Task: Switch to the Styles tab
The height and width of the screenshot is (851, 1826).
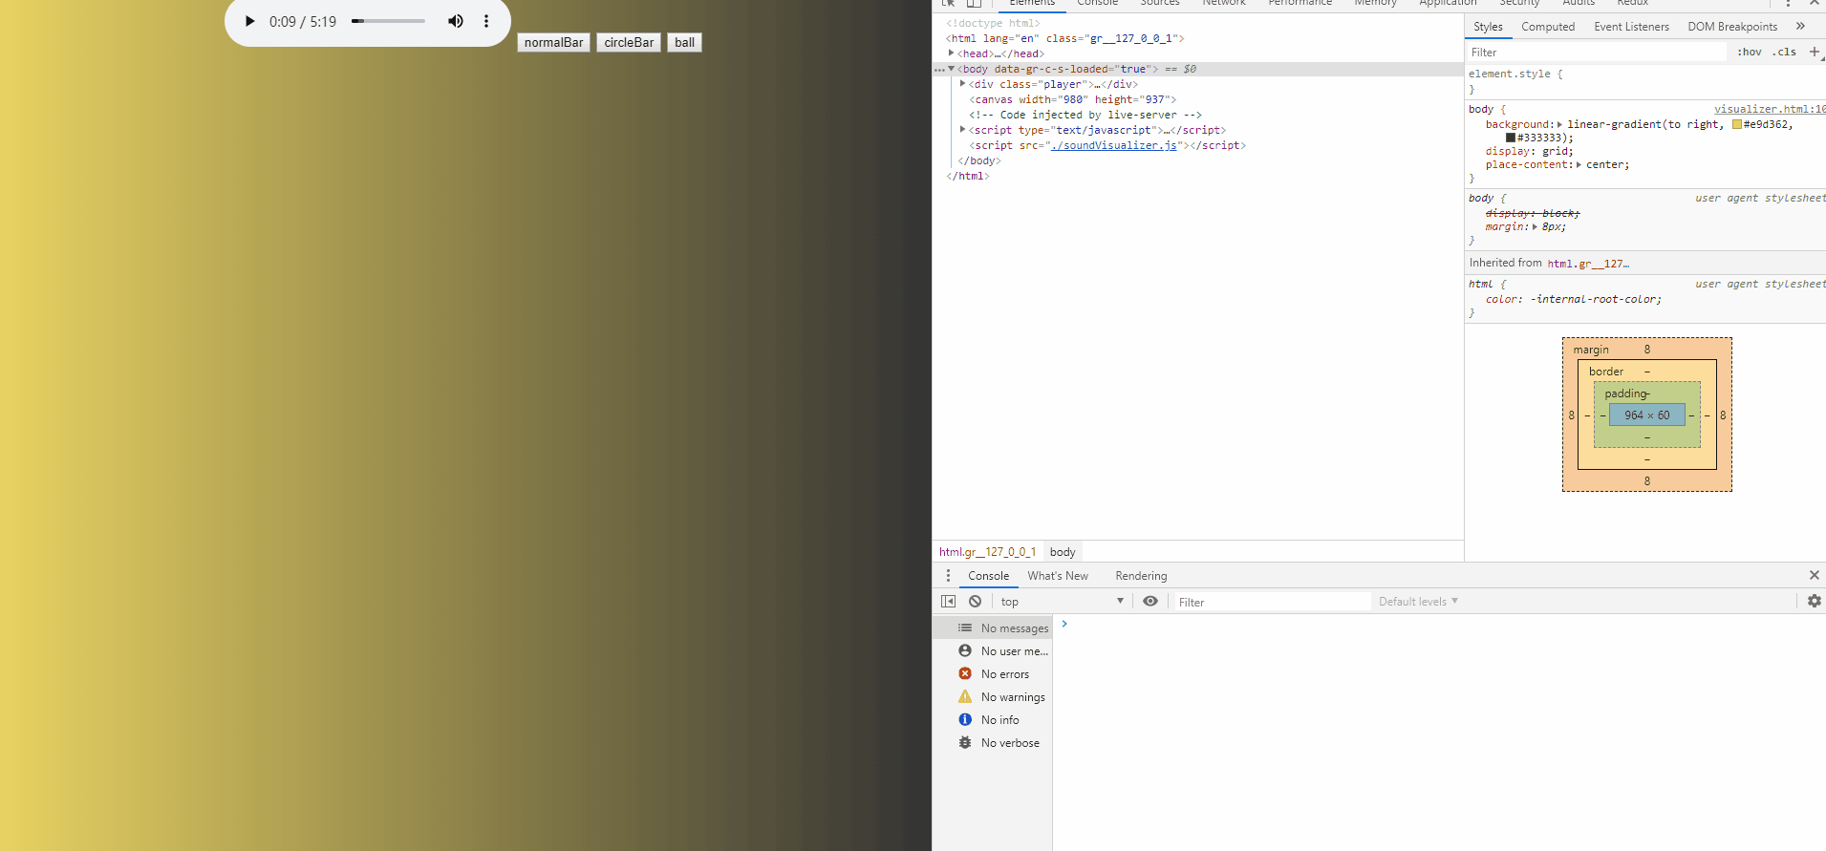Action: (1488, 26)
